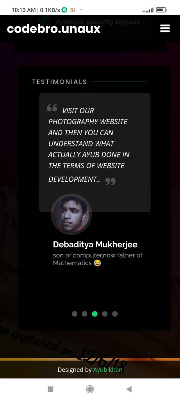Select the active green carousel dot
The image size is (180, 400).
(x=94, y=314)
